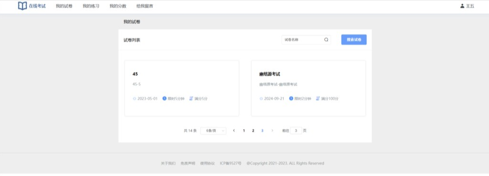Open the 幽络源考试 exam paper card
This screenshot has height=176, width=489.
coord(309,88)
